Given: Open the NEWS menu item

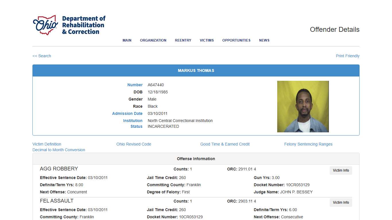Looking at the screenshot, I should [x=264, y=40].
